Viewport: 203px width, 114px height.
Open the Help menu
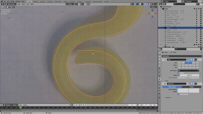point(23,1)
